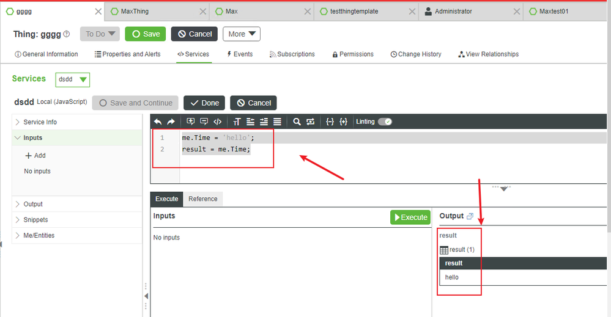
Task: Add a new service input
Action: 35,156
